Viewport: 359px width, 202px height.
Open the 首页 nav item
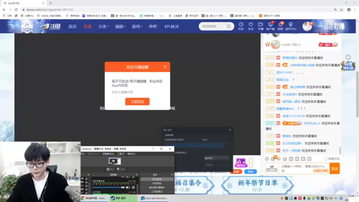coord(72,26)
